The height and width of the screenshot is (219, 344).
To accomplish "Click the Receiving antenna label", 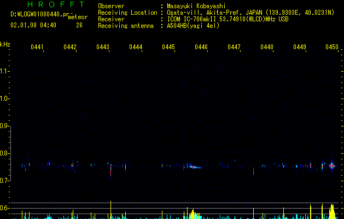I will 126,26.
